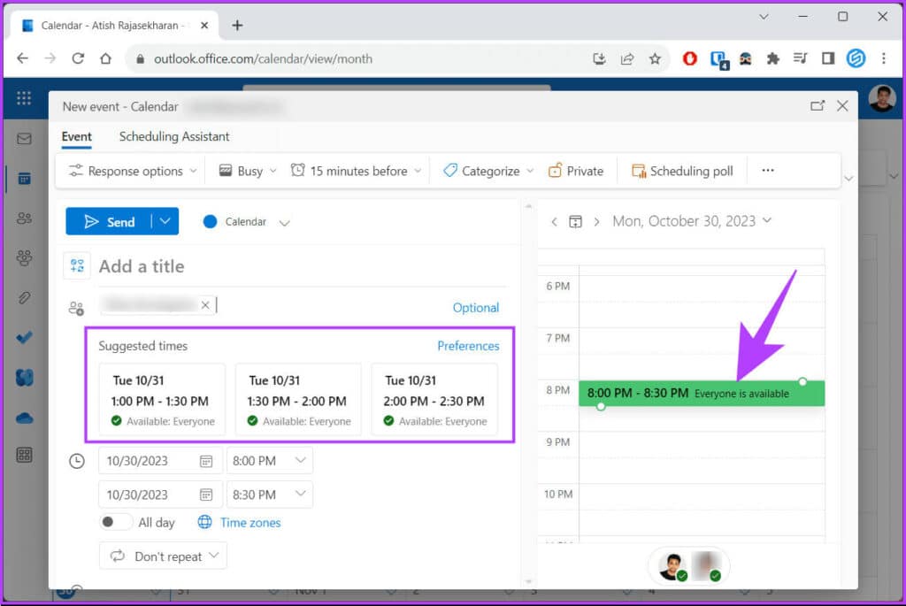
Task: Click the Calendar browser tab
Action: pos(114,26)
